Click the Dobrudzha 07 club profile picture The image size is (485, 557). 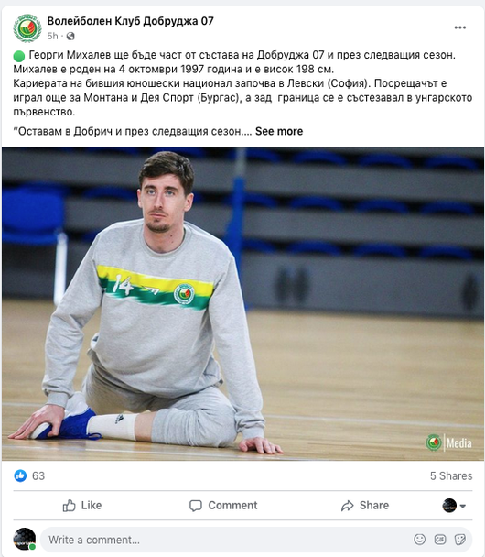[x=27, y=27]
